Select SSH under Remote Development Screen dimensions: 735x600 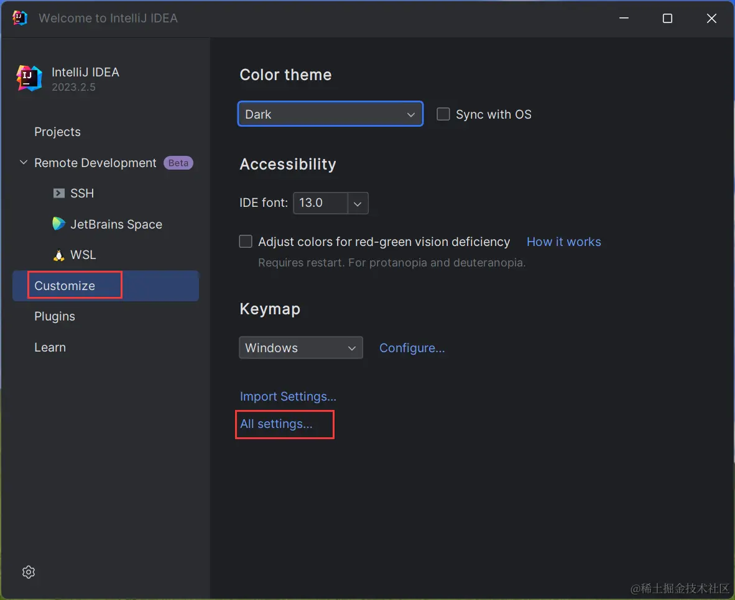[82, 193]
